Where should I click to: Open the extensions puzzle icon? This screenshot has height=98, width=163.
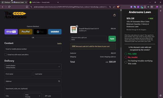[145, 7]
